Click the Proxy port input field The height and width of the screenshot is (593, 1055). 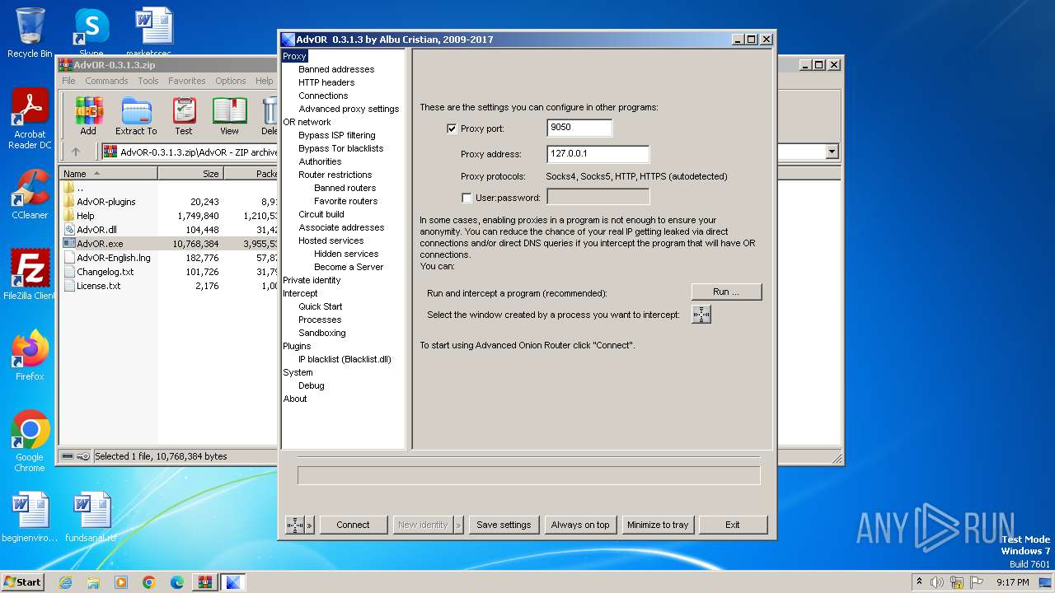click(579, 128)
